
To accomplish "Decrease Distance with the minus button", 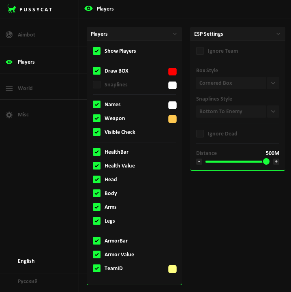I will pyautogui.click(x=199, y=161).
